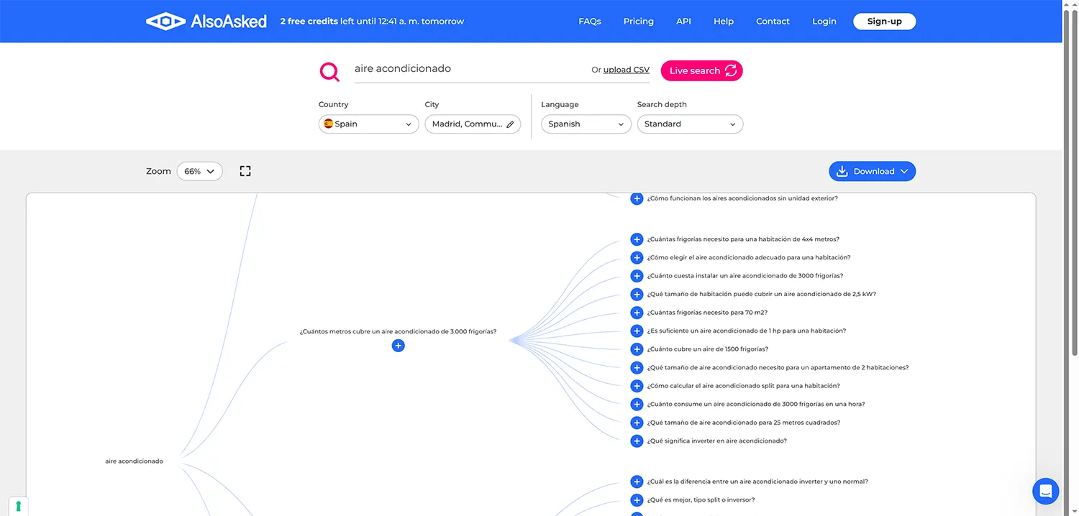
Task: Expand "¿Cuántas frigorías necesito para 70 m2?" node
Action: 637,313
